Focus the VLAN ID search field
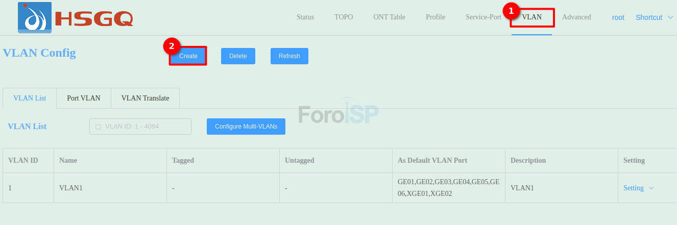The height and width of the screenshot is (225, 677). tap(140, 127)
